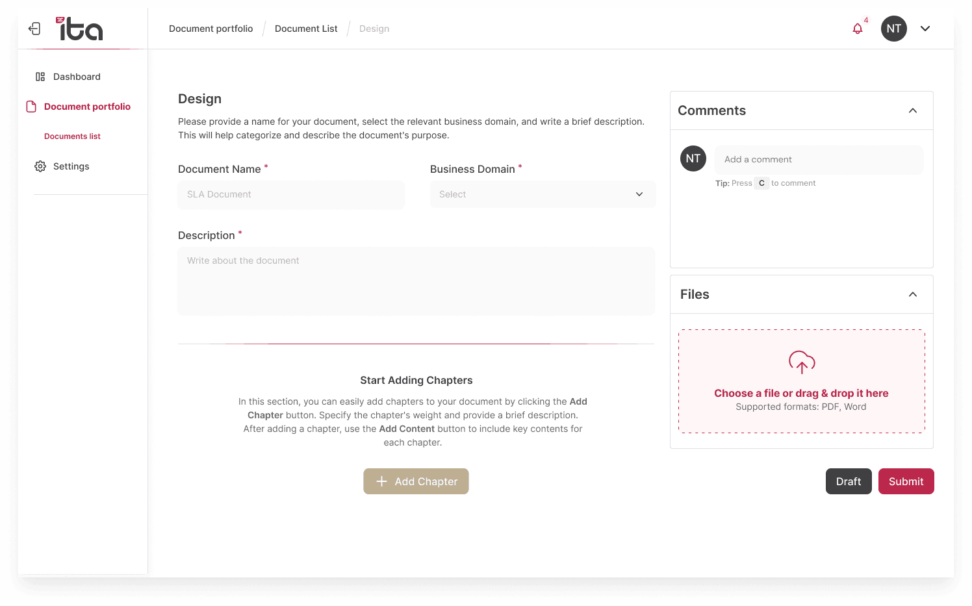Viewport: 972px width, 606px height.
Task: Open the Business Domain Select dropdown
Action: 543,194
